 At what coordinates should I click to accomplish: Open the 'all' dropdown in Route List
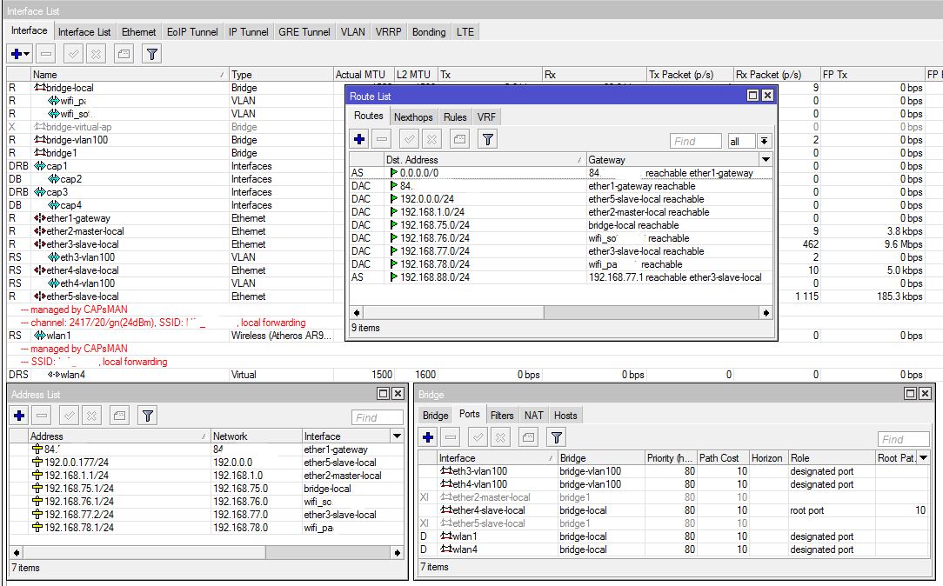[764, 141]
